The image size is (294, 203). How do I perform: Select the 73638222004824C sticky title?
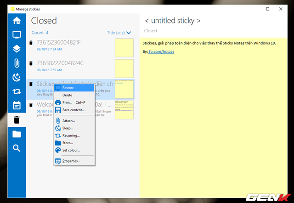(x=60, y=63)
